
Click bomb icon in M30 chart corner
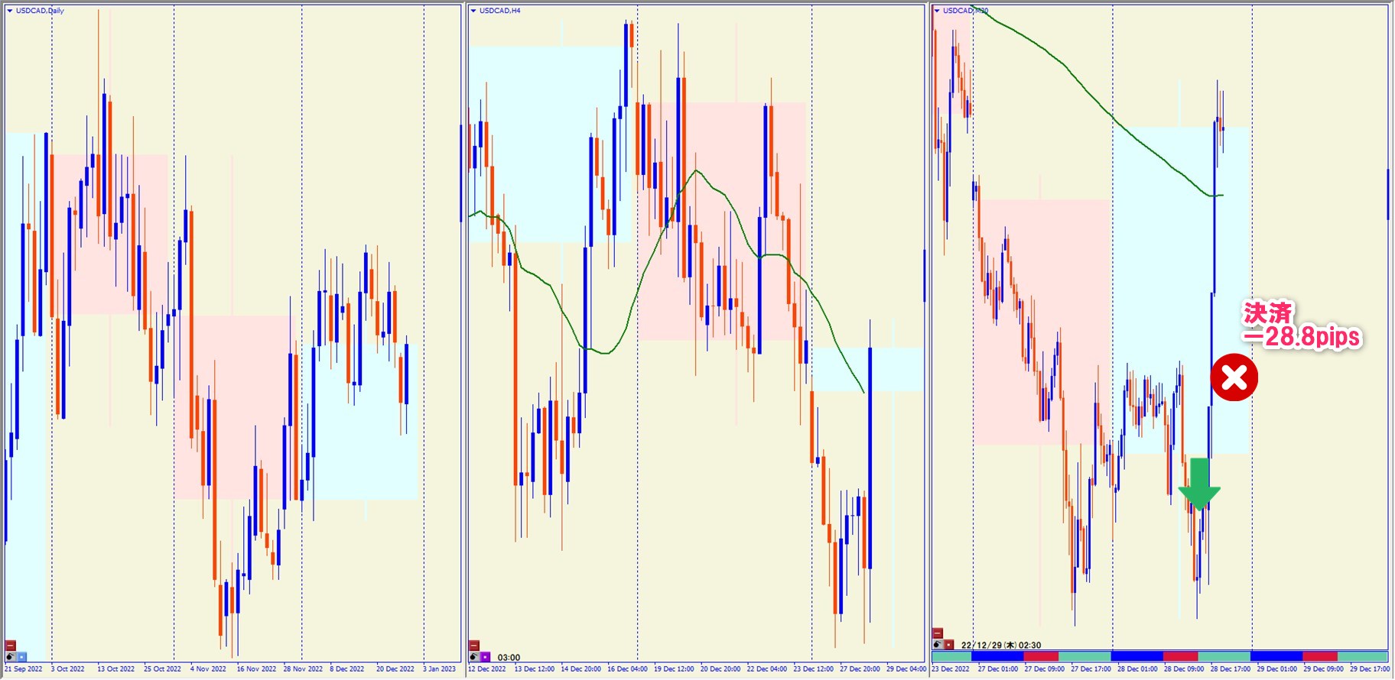tap(938, 644)
